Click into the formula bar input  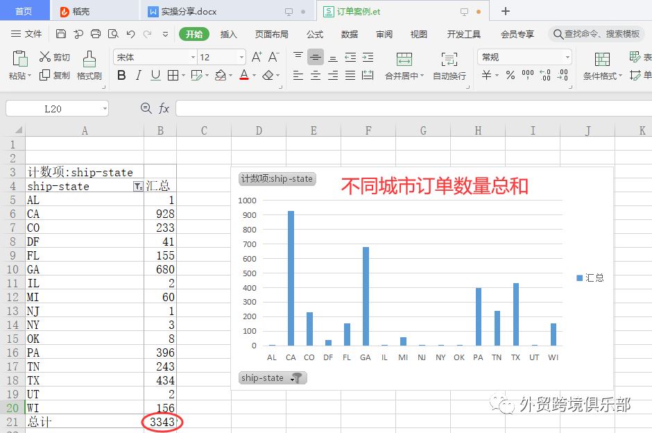[x=413, y=108]
